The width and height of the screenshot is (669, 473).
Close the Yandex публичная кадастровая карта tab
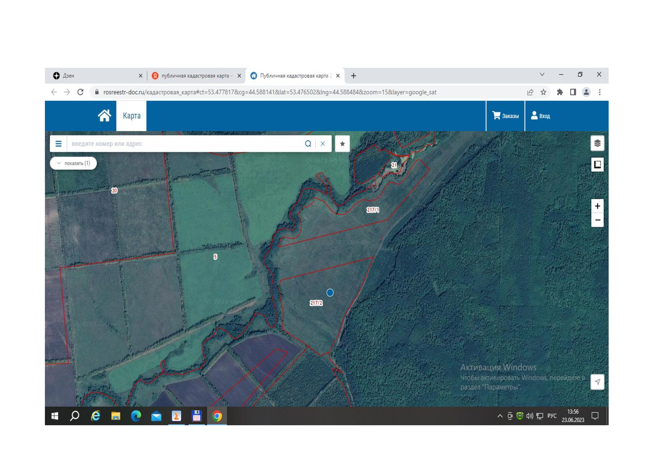click(239, 76)
